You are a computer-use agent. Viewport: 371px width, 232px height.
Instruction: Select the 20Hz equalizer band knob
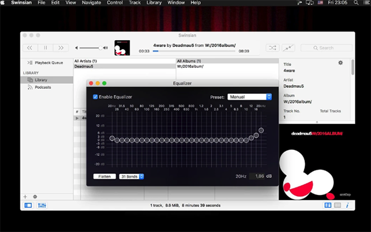[x=112, y=138]
